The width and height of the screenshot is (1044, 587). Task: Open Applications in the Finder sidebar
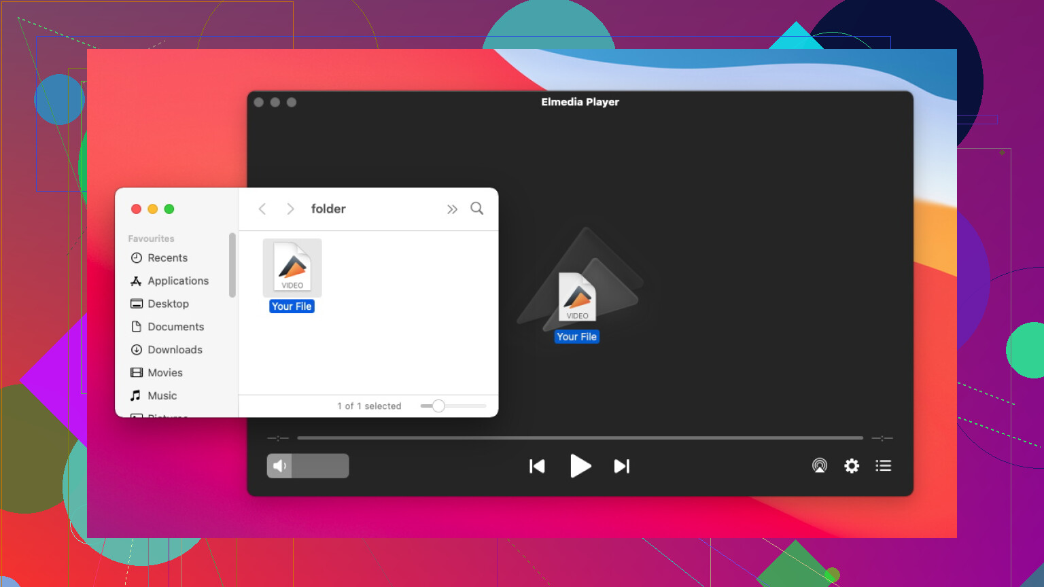tap(177, 281)
